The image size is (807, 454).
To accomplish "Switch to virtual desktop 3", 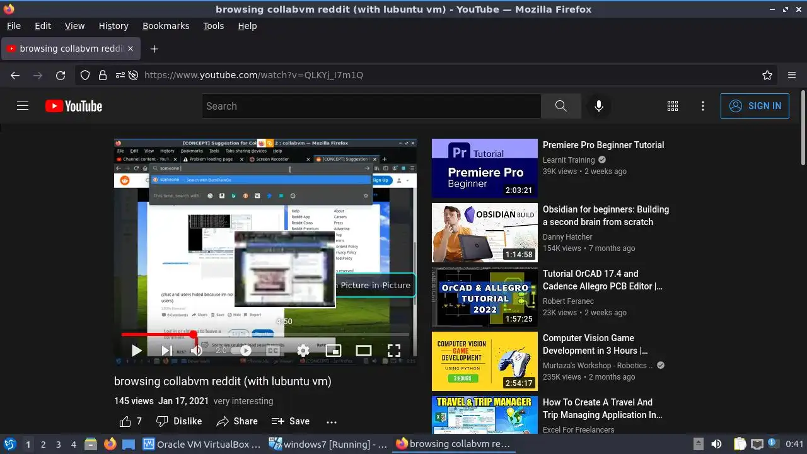I will pyautogui.click(x=58, y=445).
